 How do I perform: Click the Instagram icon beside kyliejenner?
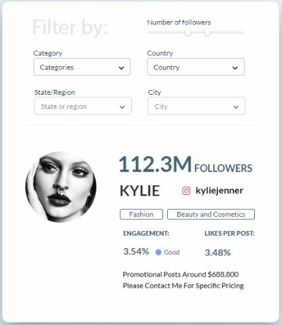click(x=186, y=191)
